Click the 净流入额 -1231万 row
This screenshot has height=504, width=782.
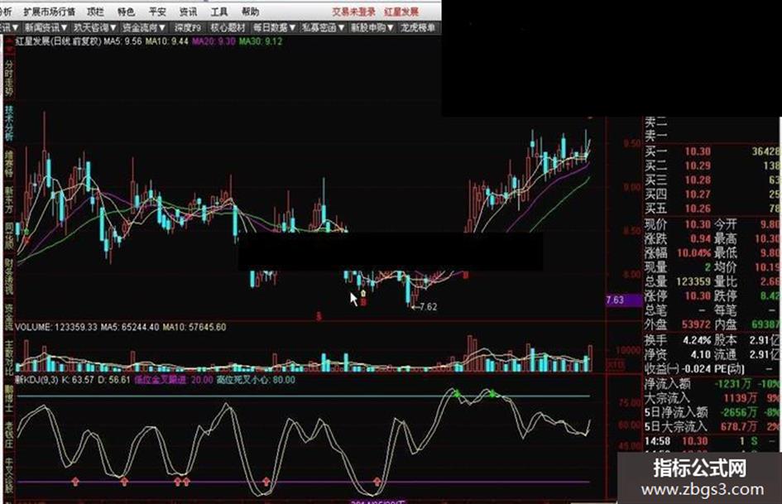click(712, 384)
